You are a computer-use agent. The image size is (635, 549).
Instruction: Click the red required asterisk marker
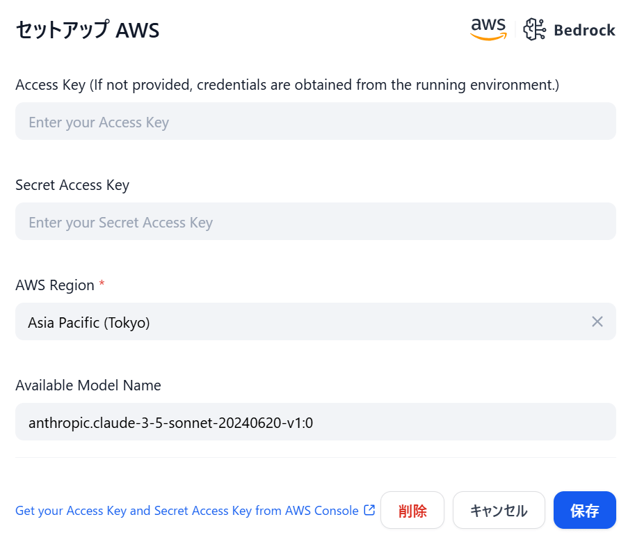coord(102,283)
